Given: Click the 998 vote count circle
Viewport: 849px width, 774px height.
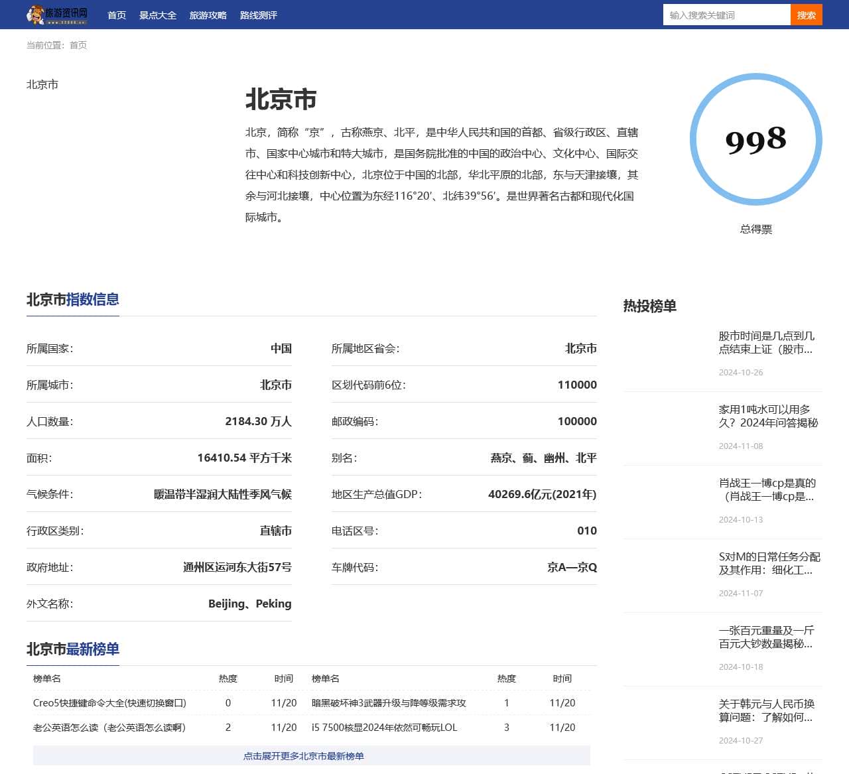Looking at the screenshot, I should (755, 139).
